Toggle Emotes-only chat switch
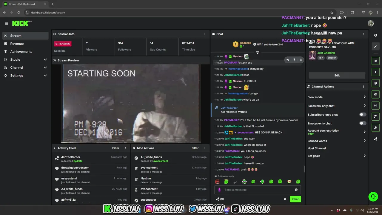 tap(363, 123)
